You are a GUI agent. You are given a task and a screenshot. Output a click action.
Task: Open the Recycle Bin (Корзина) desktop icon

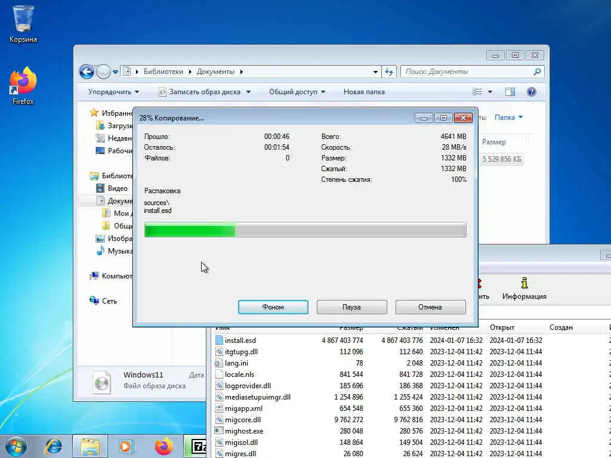point(23,23)
